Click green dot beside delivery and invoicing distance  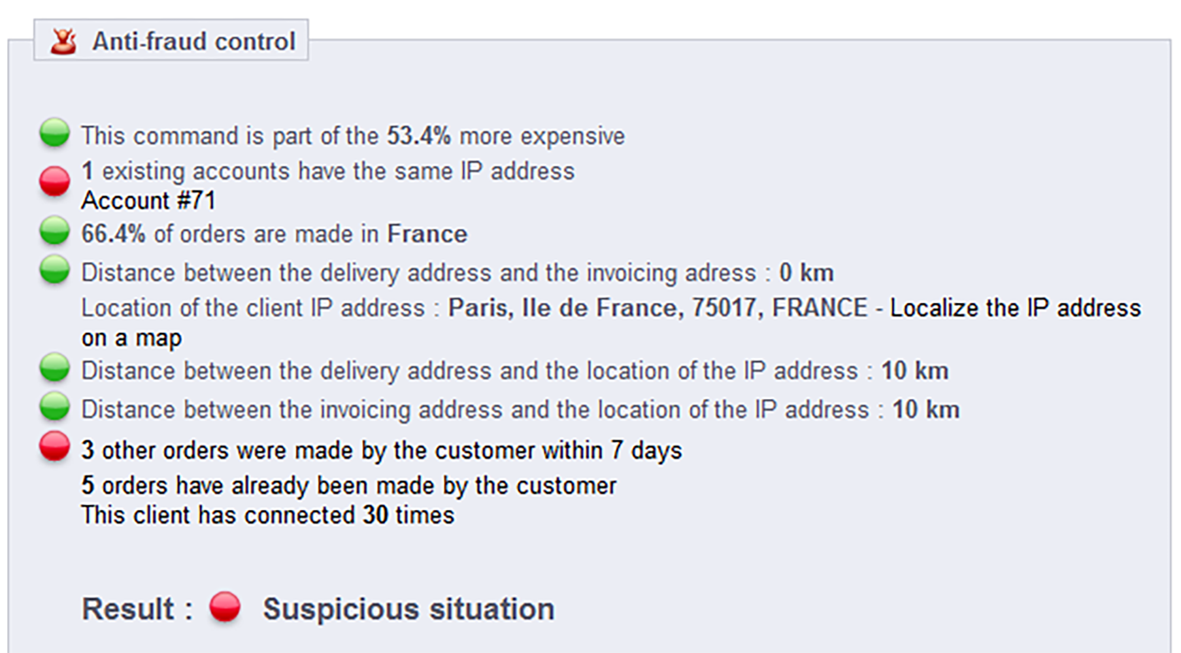click(x=54, y=270)
